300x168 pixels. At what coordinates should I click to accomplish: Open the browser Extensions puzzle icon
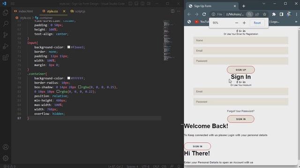pos(274,14)
